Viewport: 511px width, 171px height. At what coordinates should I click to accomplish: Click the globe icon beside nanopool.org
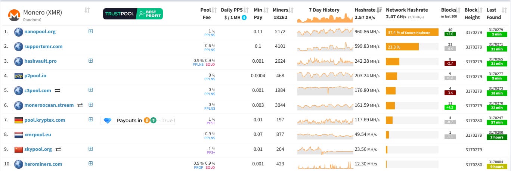click(19, 32)
